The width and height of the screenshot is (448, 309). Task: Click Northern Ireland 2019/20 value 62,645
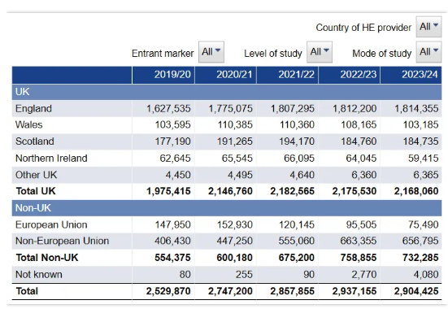[175, 158]
